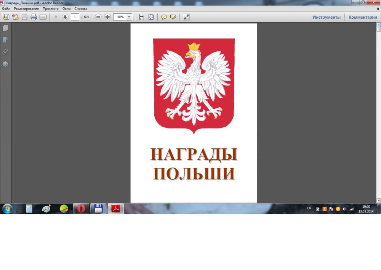Click the vertical scrollbar up arrow
The image size is (381, 270).
378,24
